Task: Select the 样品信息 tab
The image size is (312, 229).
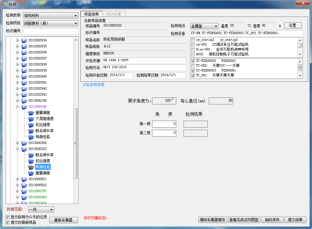Action: (x=92, y=13)
